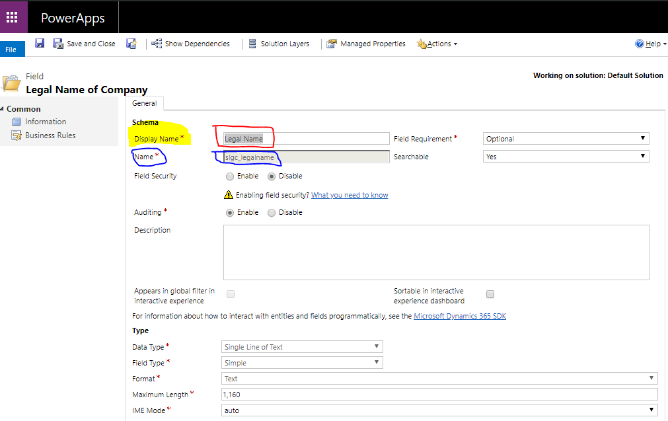668x421 pixels.
Task: Click the Solution Layers label
Action: tap(285, 44)
